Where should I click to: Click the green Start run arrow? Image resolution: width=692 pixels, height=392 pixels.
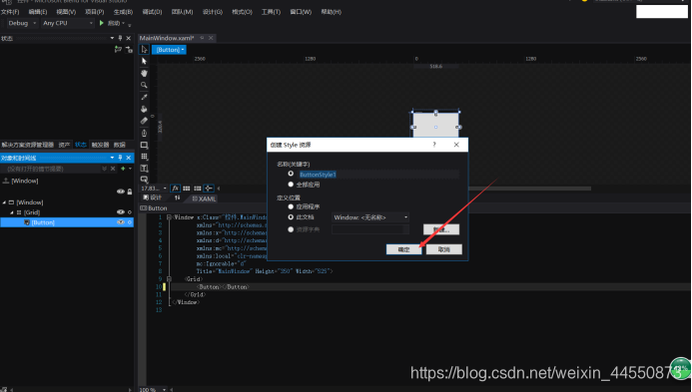tap(102, 23)
